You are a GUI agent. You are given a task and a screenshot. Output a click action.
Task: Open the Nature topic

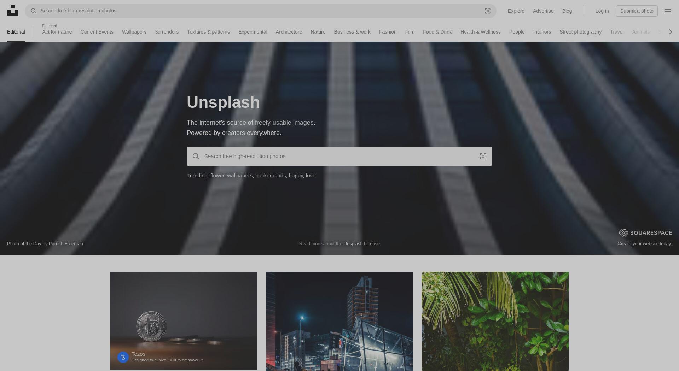point(318,32)
